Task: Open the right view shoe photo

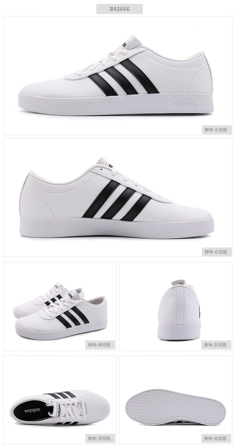Action: 117,197
